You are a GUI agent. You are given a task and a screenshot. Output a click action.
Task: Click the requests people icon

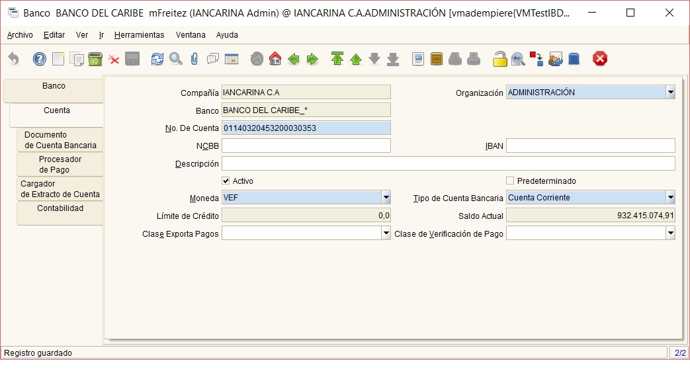coord(555,58)
